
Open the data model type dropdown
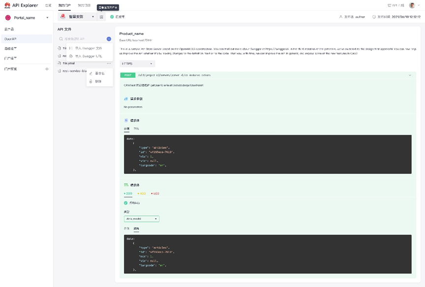(x=142, y=219)
